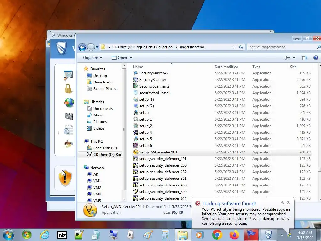
Task: Toggle the preview pane icon
Action: pos(305,58)
